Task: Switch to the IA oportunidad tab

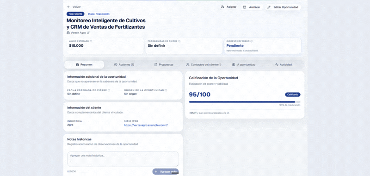Action: tap(244, 64)
